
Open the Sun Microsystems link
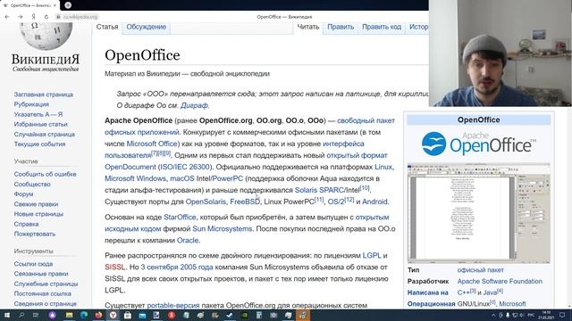[x=223, y=229]
